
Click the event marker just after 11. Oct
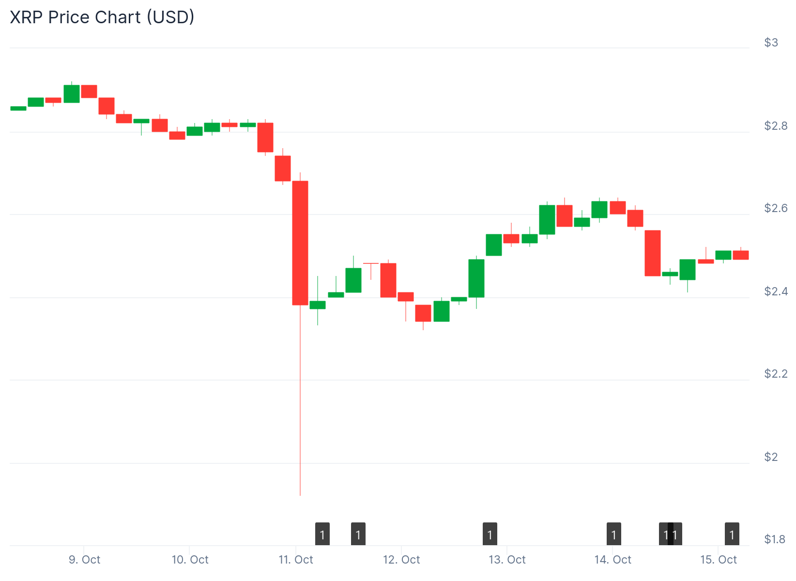(322, 535)
